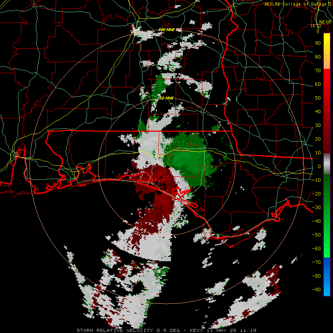
Task: Click the 90 value on velocity scale
Action: [x=318, y=43]
